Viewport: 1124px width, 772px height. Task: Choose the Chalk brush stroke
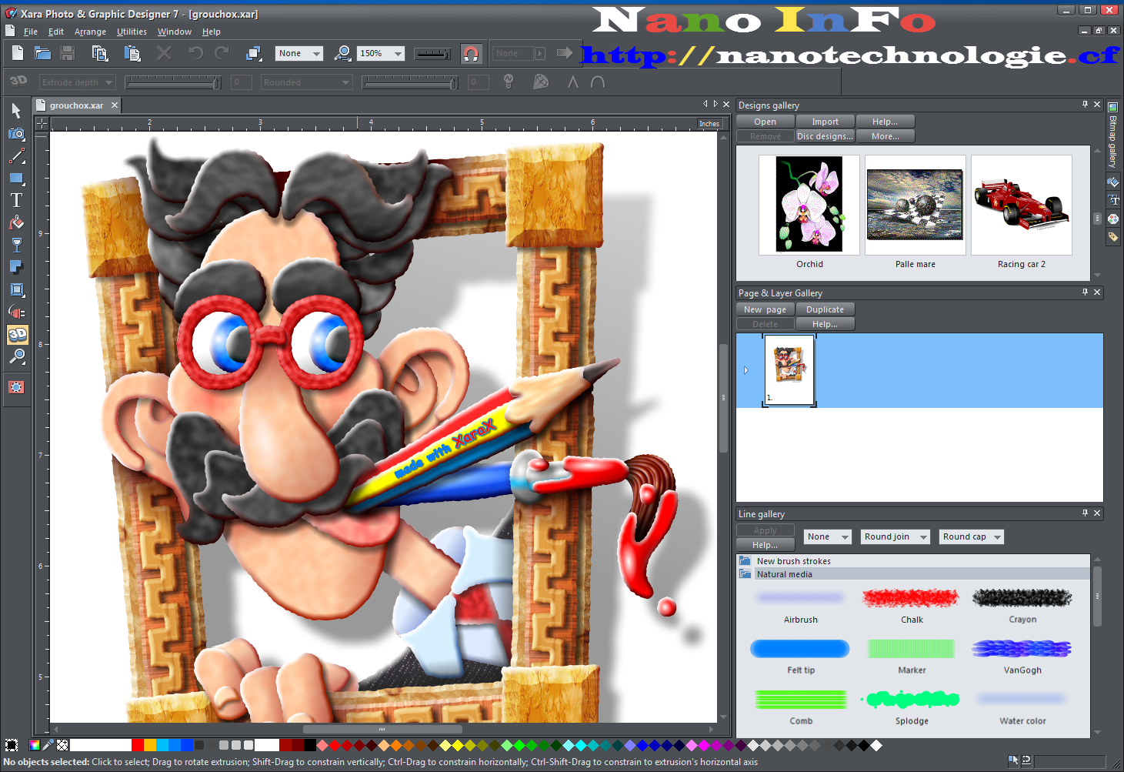click(x=912, y=598)
